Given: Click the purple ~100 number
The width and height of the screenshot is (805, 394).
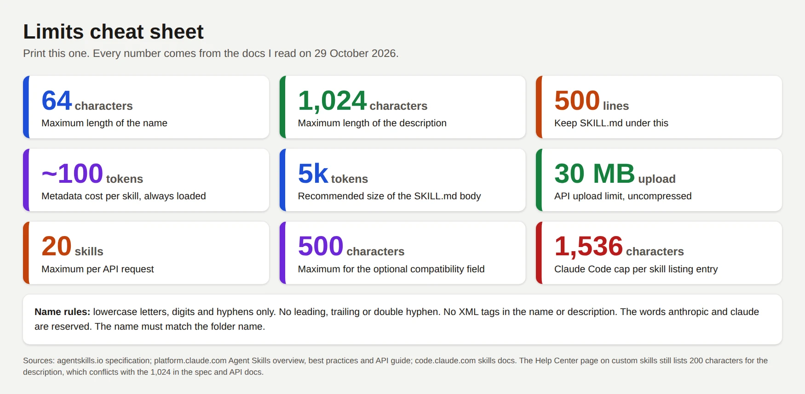Looking at the screenshot, I should [72, 174].
